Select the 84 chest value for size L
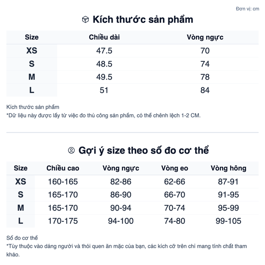265x265 pixels. point(205,90)
